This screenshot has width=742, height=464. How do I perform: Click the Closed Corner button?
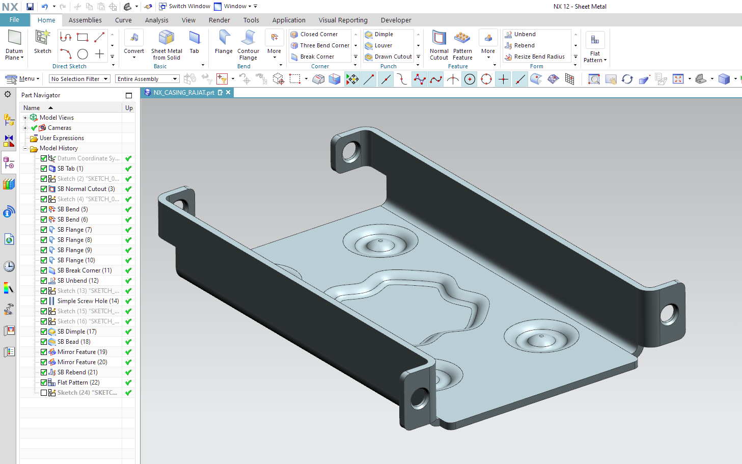pos(319,34)
